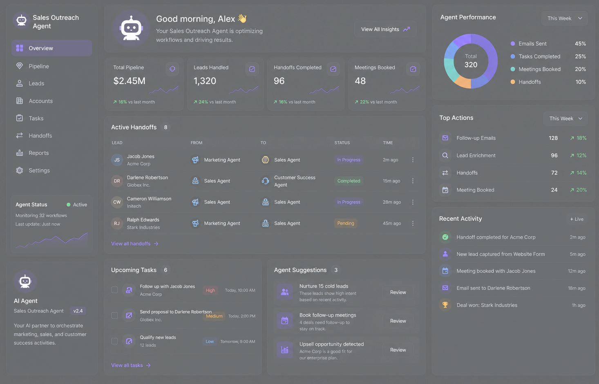This screenshot has height=384, width=599.
Task: Click the Follow-up Emails envelope icon
Action: pyautogui.click(x=445, y=138)
